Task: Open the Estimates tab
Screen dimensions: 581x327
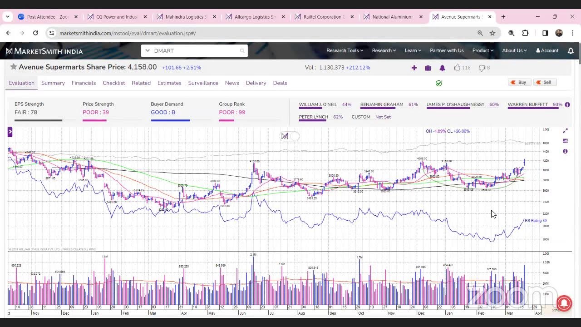Action: [169, 83]
